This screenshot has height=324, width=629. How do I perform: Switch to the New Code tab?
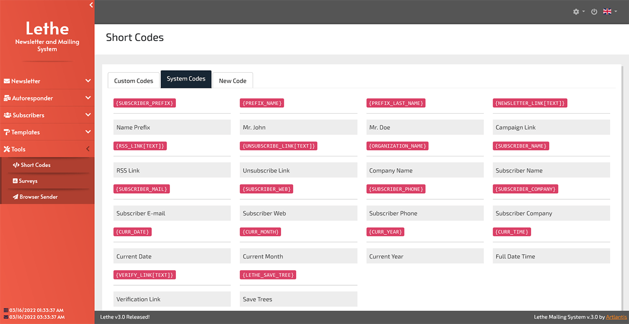tap(232, 81)
